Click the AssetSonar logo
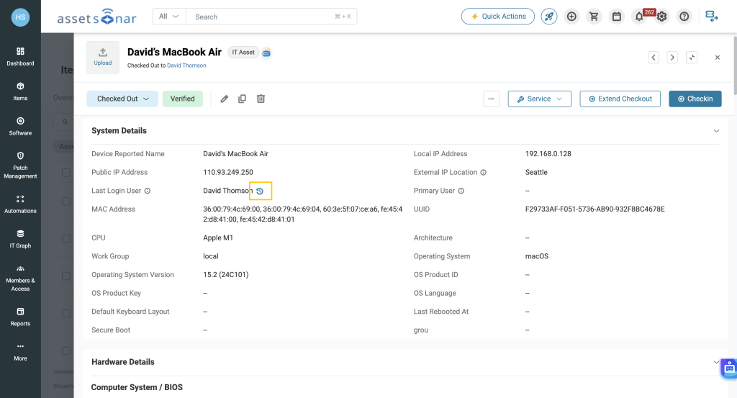 coord(97,17)
